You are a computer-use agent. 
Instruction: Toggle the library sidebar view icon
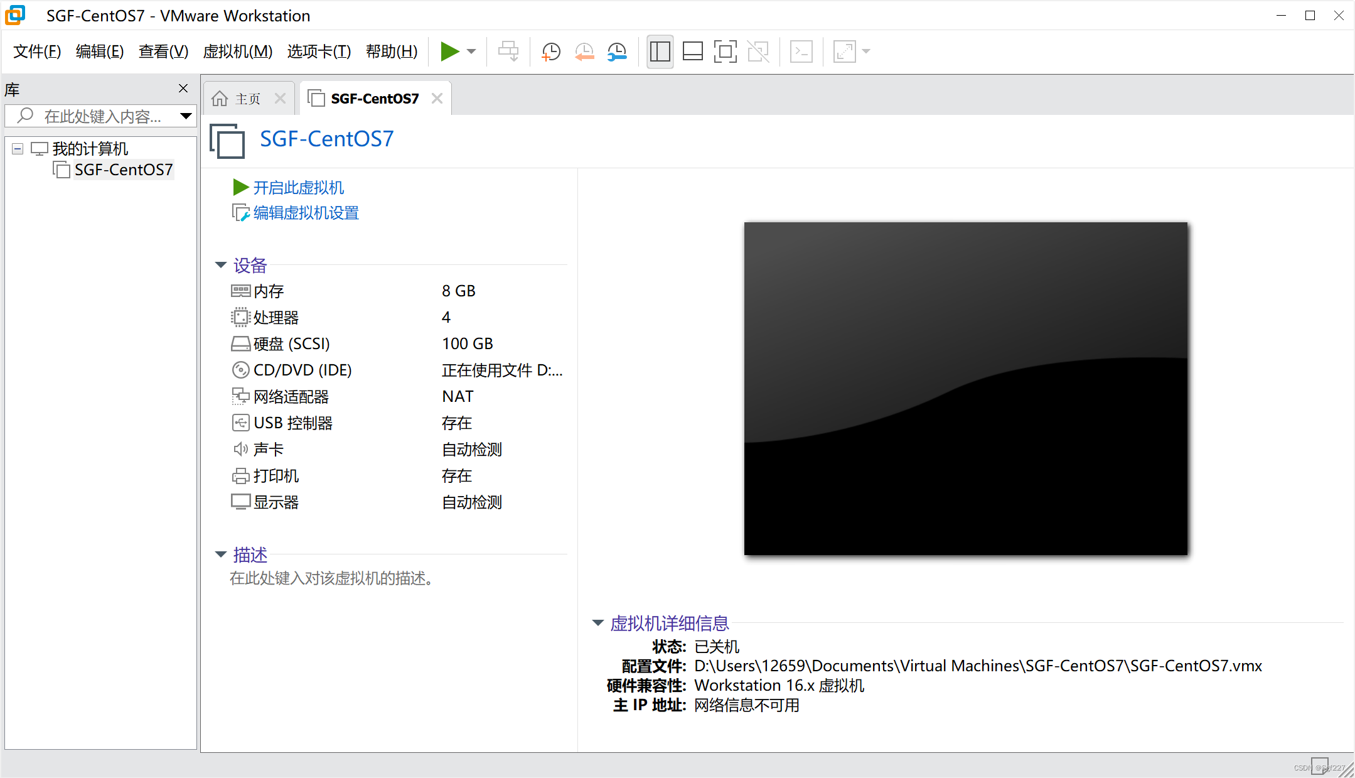pos(660,51)
